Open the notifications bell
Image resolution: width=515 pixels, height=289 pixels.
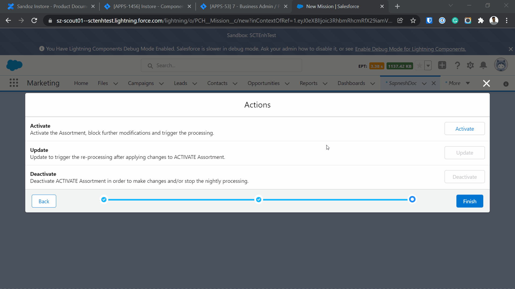tap(483, 65)
